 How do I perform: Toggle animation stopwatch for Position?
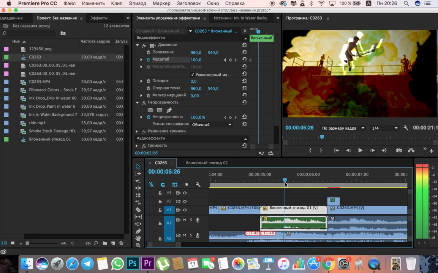148,52
